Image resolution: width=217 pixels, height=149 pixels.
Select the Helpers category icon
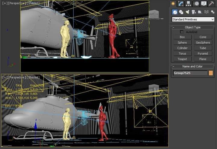(x=200, y=12)
